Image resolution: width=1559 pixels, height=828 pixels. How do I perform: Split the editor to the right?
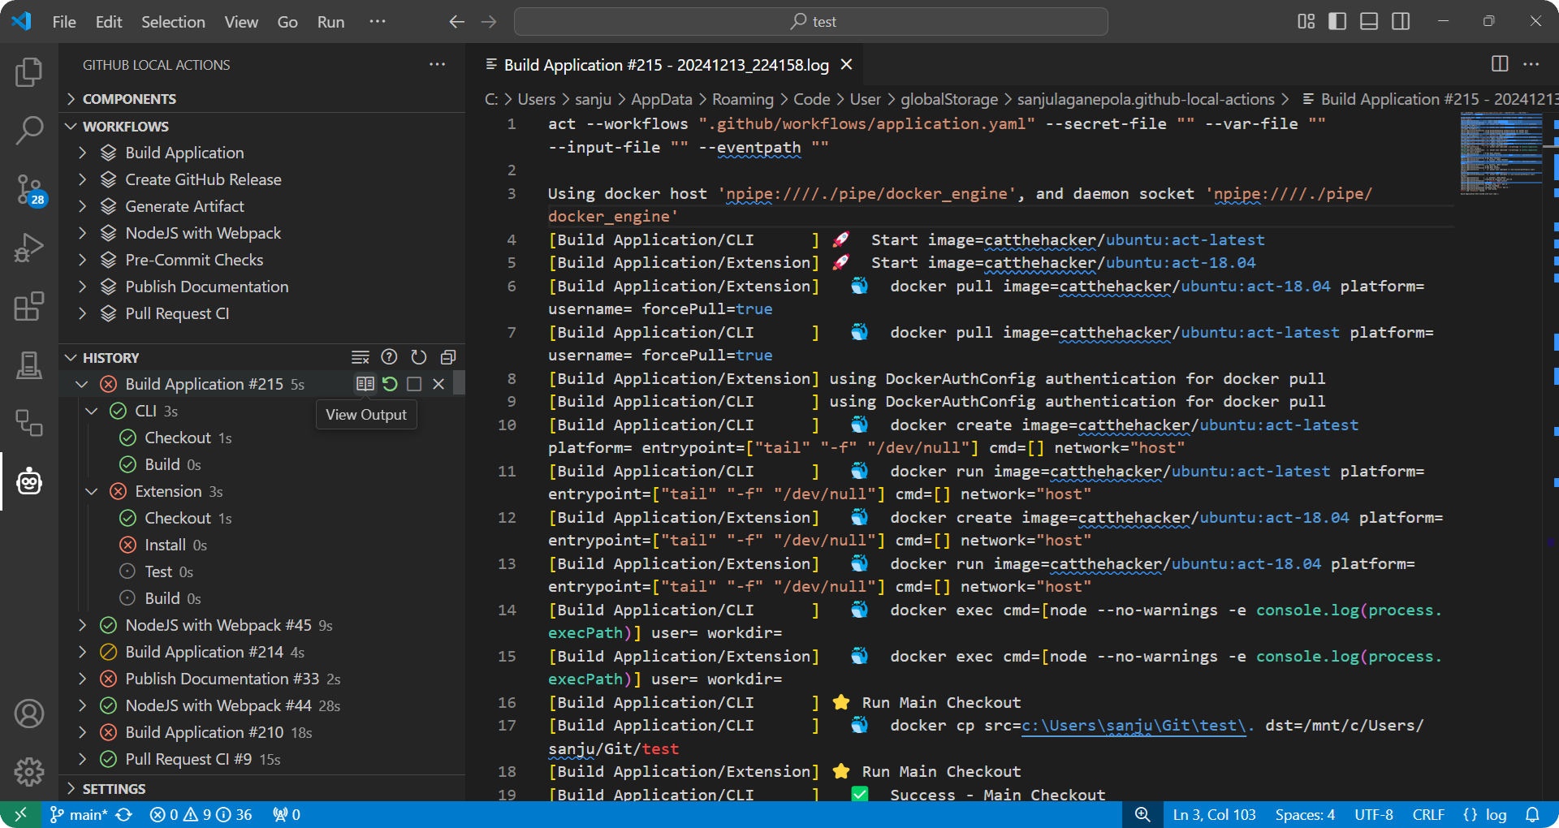click(x=1500, y=64)
